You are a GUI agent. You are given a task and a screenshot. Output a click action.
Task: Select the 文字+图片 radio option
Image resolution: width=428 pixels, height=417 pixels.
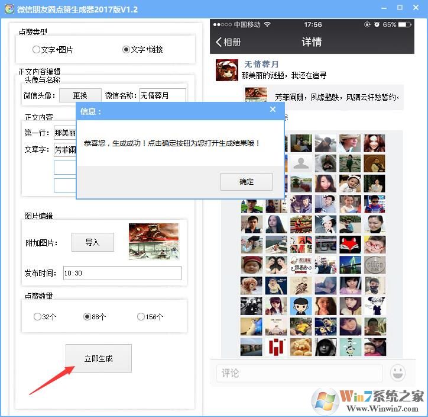point(53,50)
